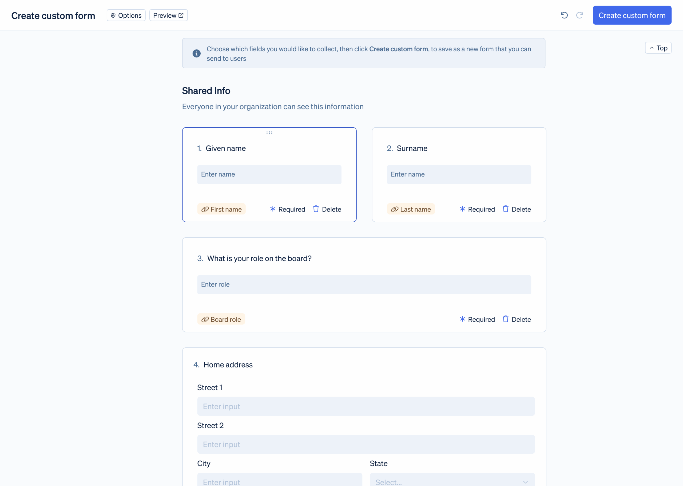Screen dimensions: 683x486
Task: Click the First name linked-field tag
Action: [221, 209]
